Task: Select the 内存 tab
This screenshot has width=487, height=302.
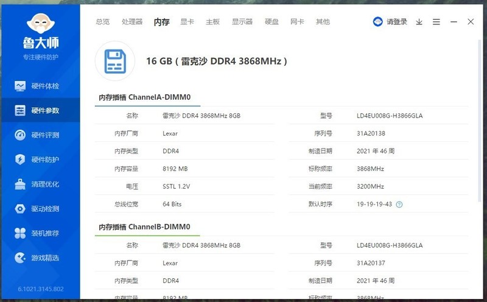Action: 161,22
